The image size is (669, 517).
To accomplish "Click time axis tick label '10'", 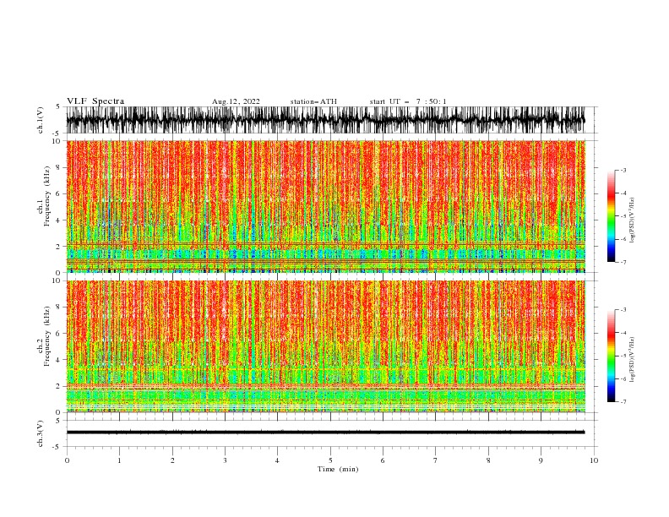I will click(594, 460).
